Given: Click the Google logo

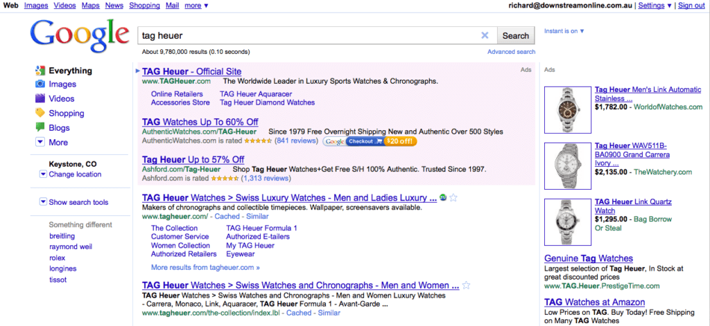Looking at the screenshot, I should tap(79, 36).
